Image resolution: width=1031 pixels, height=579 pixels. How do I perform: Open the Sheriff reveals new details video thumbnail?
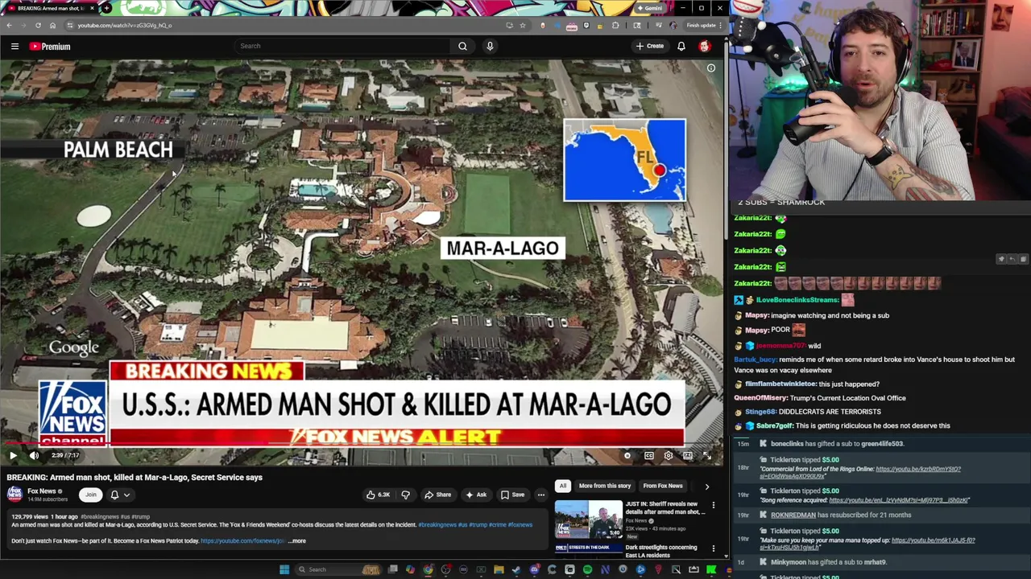588,519
